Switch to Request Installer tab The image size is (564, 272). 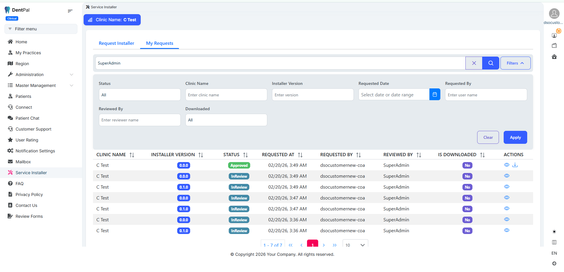116,43
